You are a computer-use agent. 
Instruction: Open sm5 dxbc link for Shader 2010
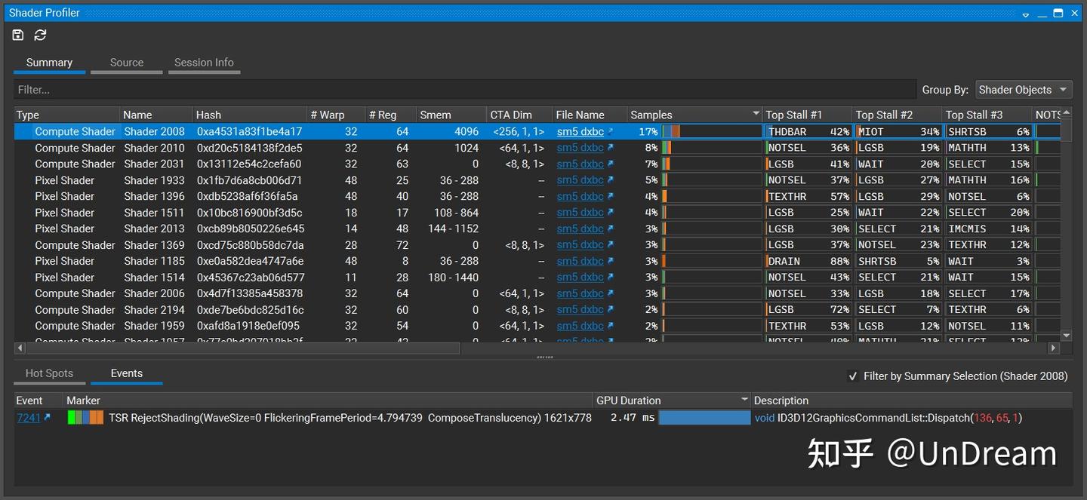coord(580,148)
